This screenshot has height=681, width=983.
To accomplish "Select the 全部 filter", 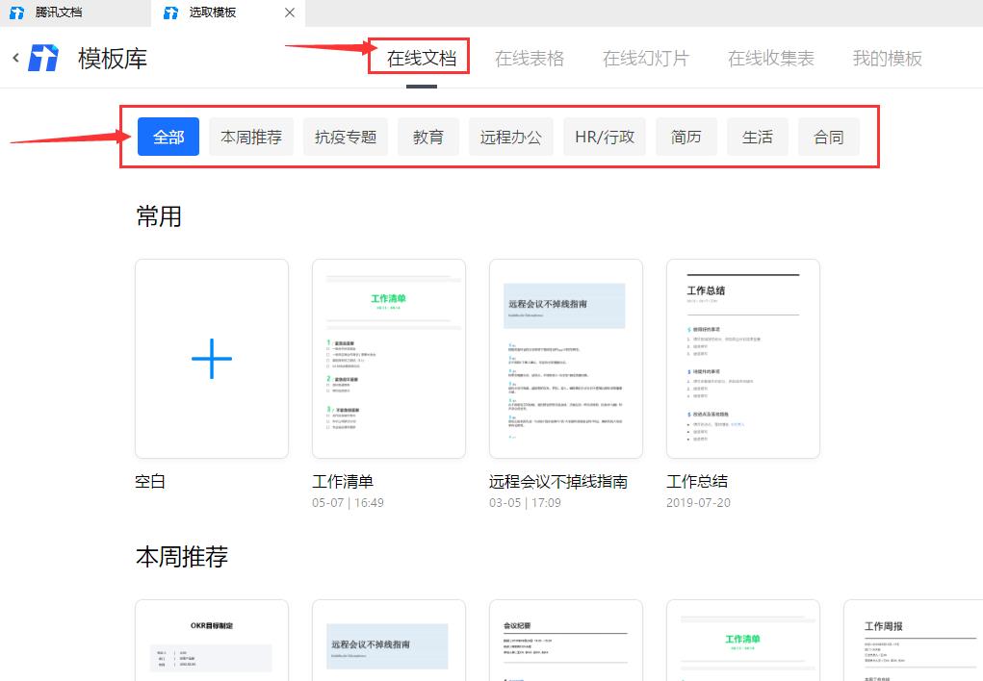I will click(x=168, y=137).
